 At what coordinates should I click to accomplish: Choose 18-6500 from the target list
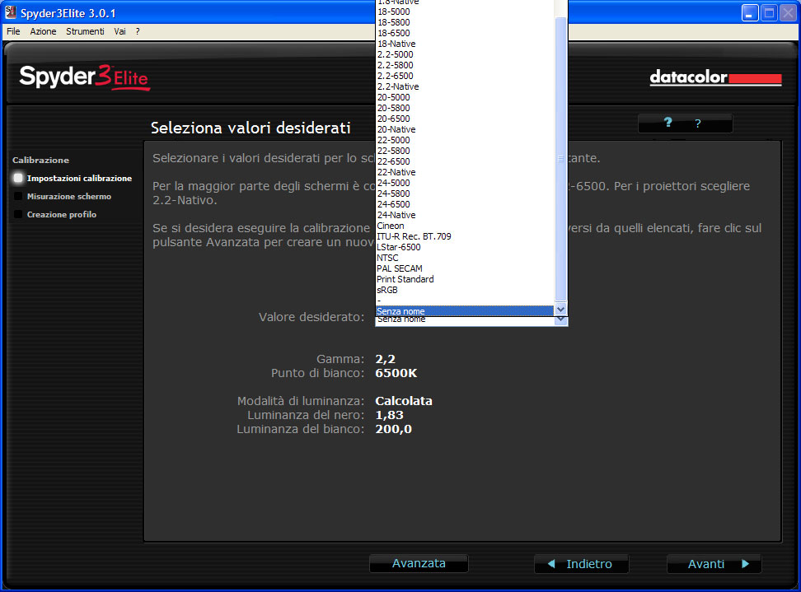pyautogui.click(x=465, y=33)
